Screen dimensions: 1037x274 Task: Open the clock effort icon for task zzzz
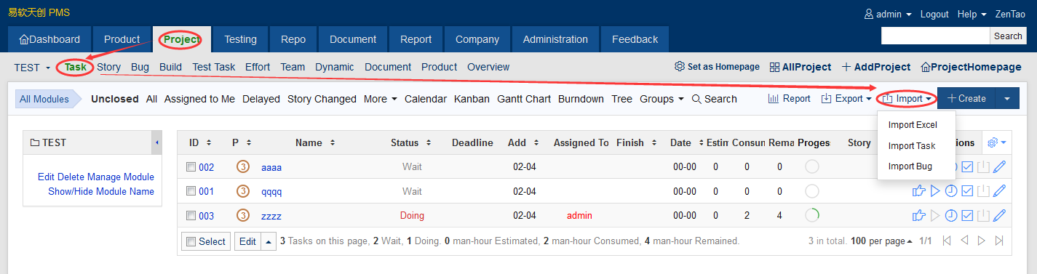coord(952,216)
